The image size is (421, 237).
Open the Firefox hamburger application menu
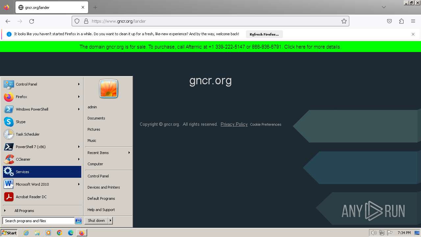point(413,21)
